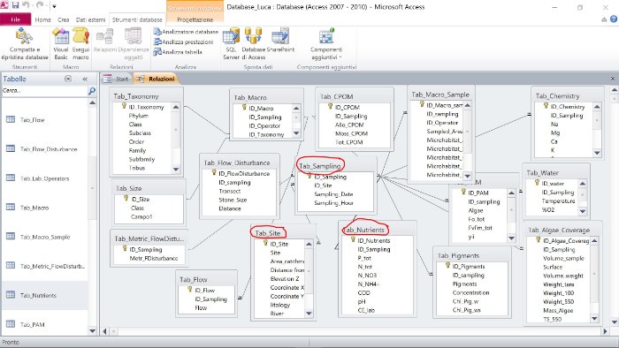Switch to the Dati esterni tab

coord(90,19)
